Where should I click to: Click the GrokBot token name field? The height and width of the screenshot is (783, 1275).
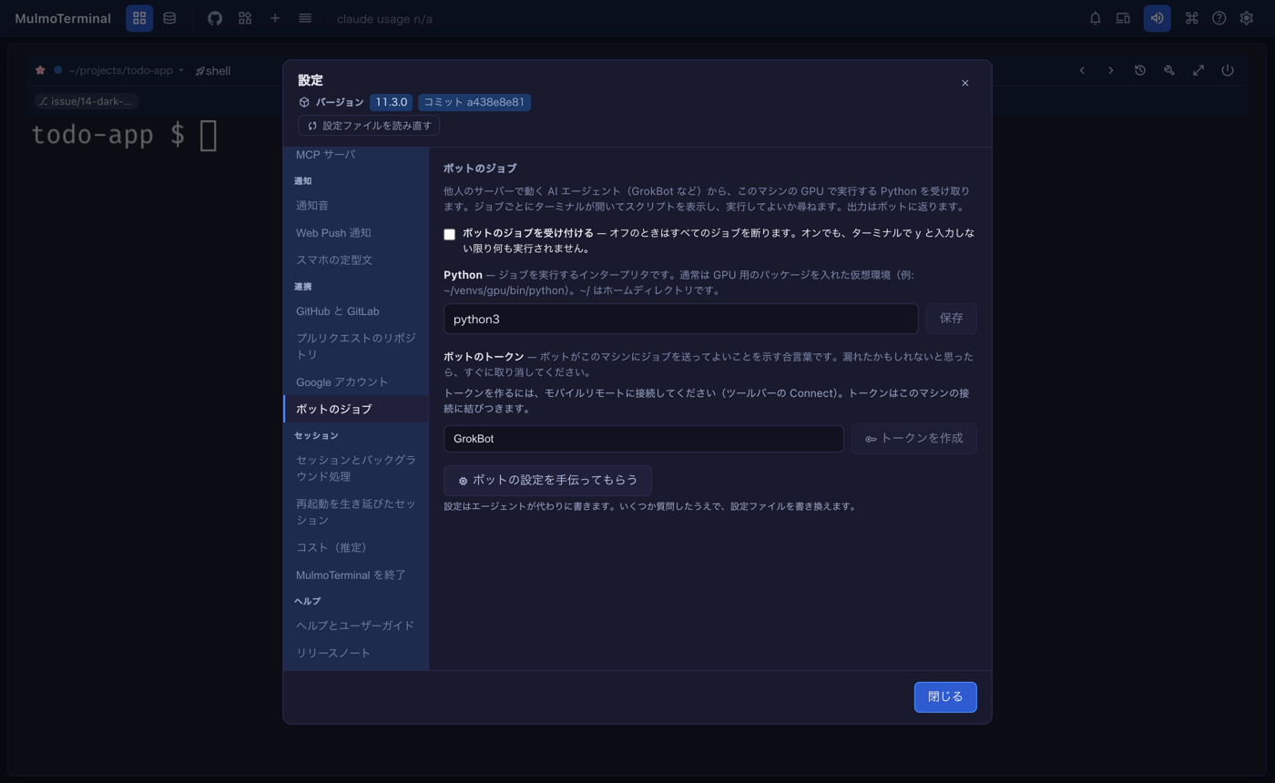point(643,439)
